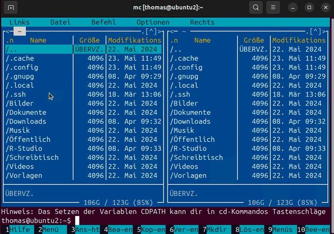Click the terminal search icon
The height and width of the screenshot is (234, 334).
coord(256,7)
